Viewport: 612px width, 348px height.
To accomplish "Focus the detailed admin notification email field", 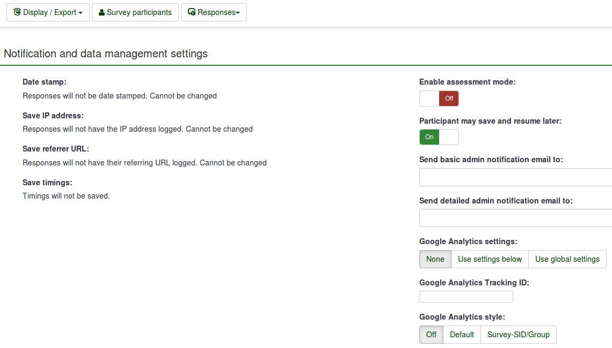I will (515, 218).
